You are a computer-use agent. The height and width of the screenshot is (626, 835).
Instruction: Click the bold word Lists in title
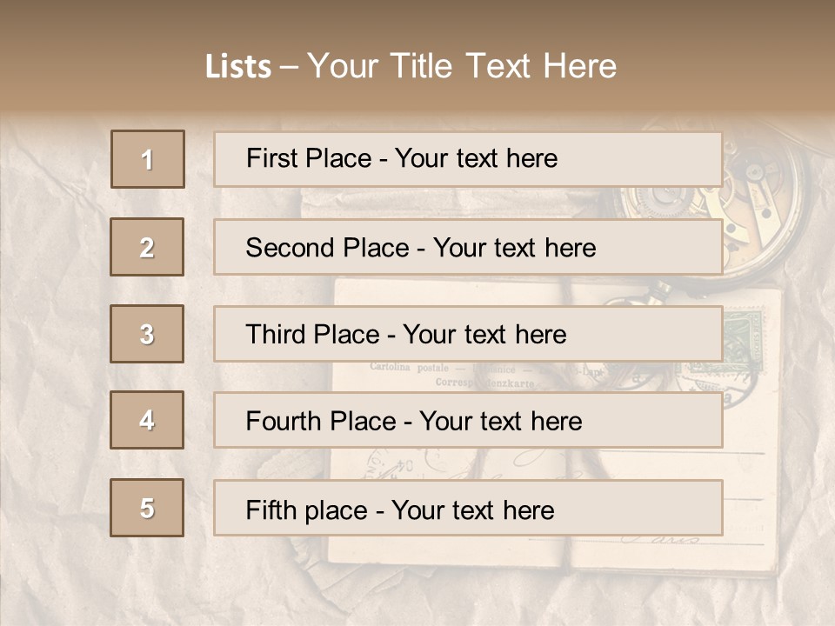pos(238,67)
